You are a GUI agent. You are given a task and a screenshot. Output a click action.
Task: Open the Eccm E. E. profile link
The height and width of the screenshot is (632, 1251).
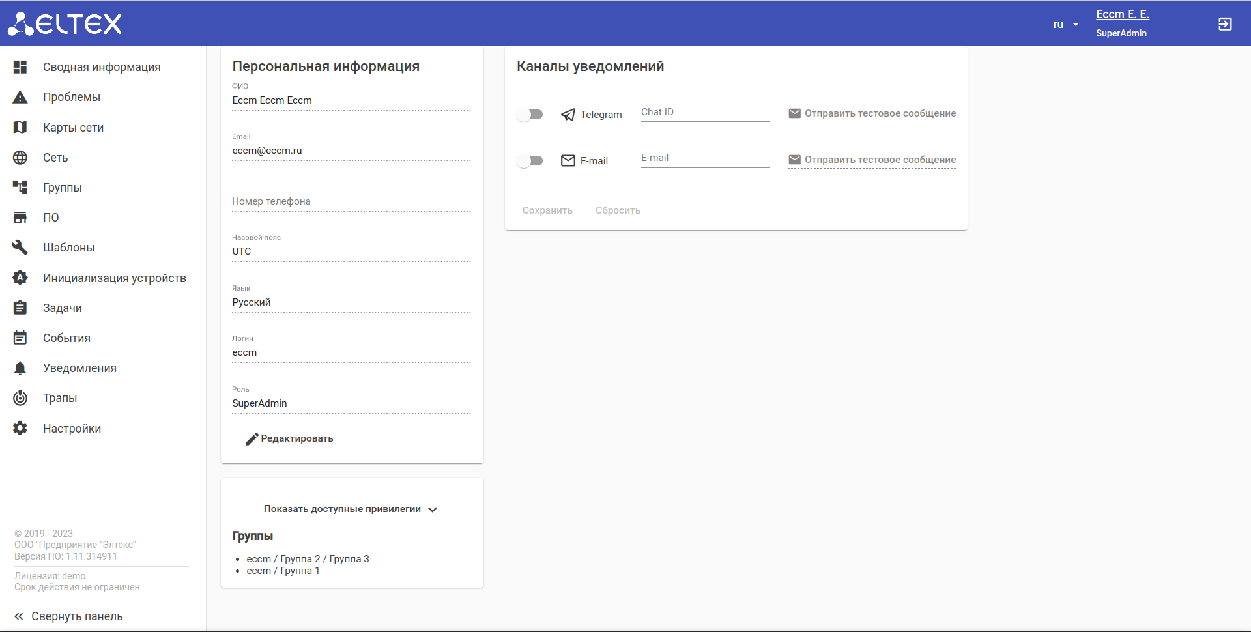[1122, 14]
